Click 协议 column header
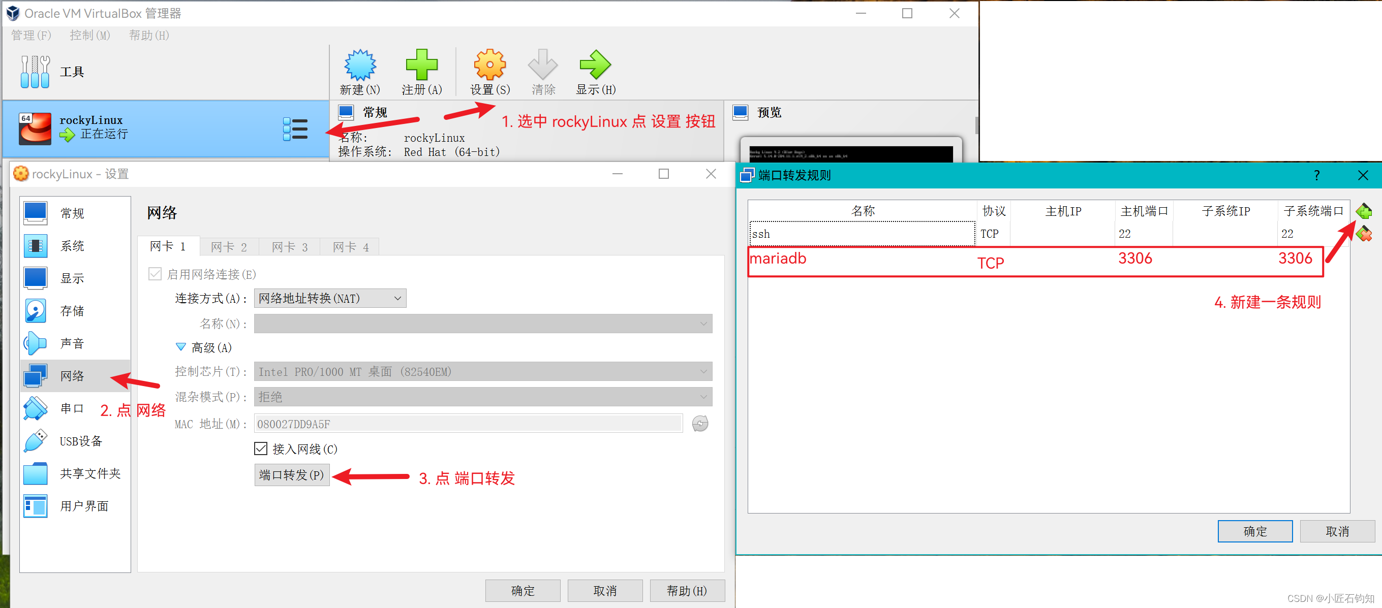Image resolution: width=1382 pixels, height=608 pixels. pos(993,211)
